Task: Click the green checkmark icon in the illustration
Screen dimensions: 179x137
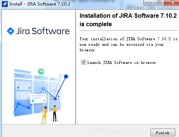Action: pos(41,71)
